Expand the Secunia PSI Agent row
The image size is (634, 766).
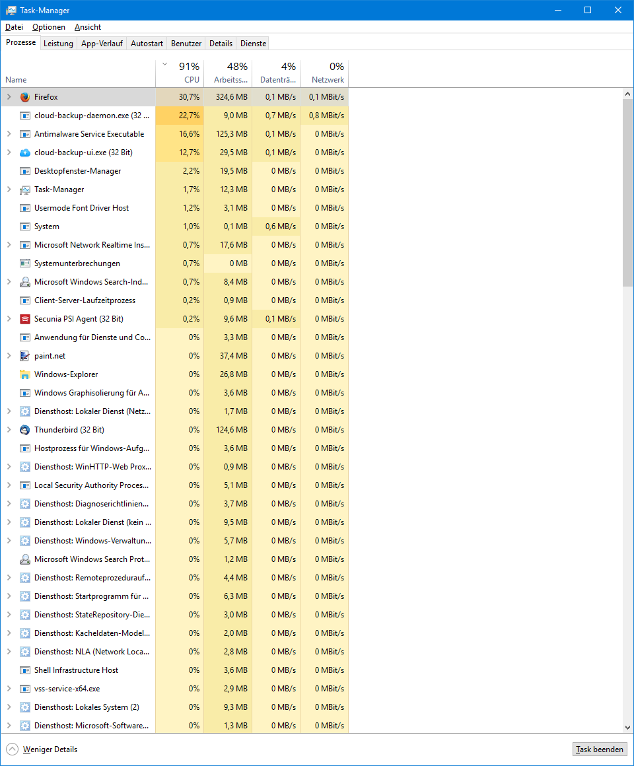pos(9,319)
